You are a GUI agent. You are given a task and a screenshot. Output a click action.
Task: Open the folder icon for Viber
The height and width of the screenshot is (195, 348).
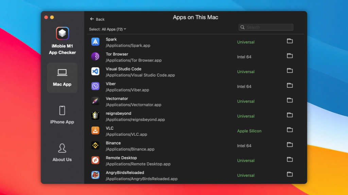(290, 86)
